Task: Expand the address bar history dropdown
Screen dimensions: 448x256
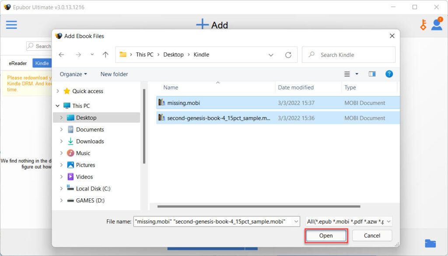Action: [271, 55]
